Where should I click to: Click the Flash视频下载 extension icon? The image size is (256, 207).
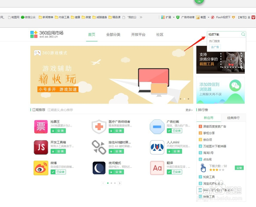(x=212, y=17)
